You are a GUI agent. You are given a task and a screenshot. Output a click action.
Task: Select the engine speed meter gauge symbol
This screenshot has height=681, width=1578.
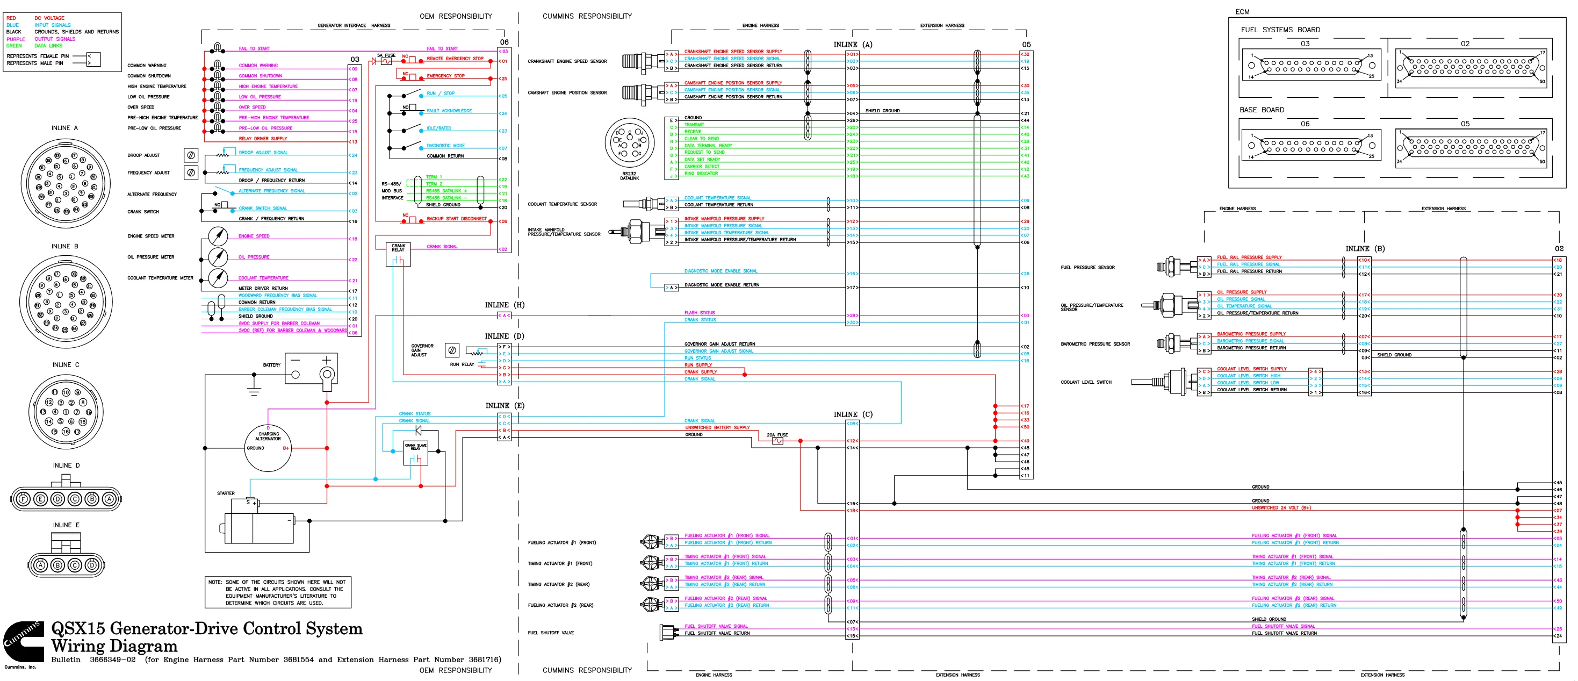[x=218, y=236]
